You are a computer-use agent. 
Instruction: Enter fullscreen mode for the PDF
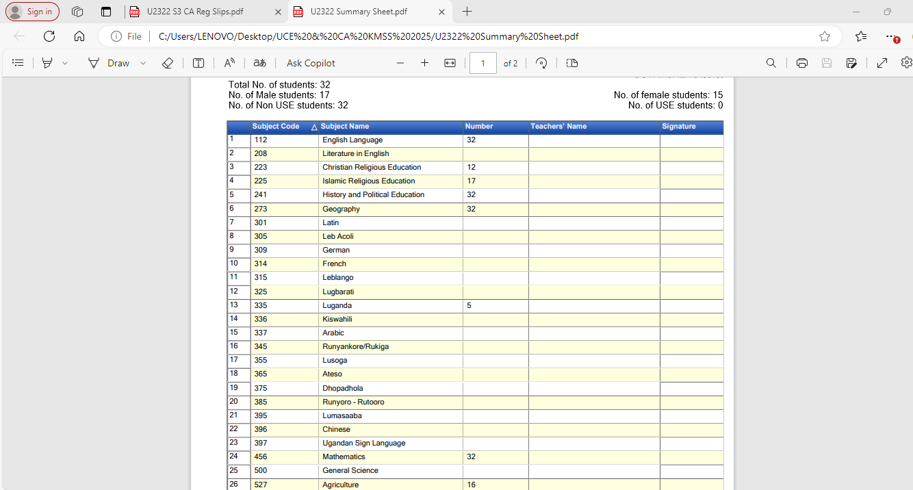click(x=882, y=63)
